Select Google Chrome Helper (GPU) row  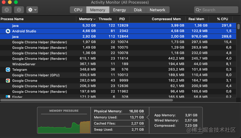tap(118, 75)
